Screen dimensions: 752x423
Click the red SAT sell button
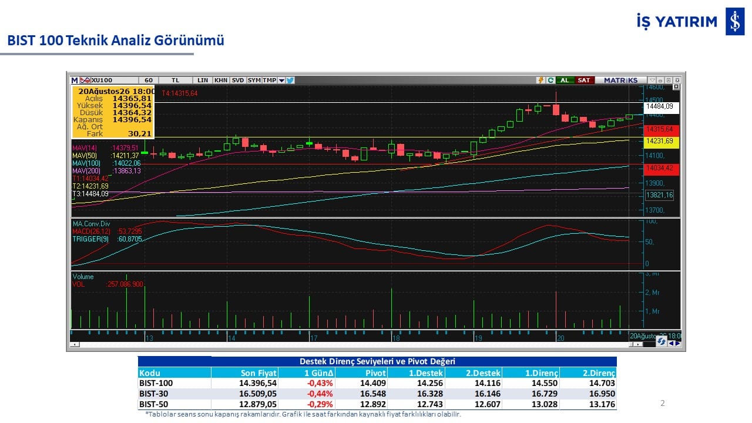583,80
